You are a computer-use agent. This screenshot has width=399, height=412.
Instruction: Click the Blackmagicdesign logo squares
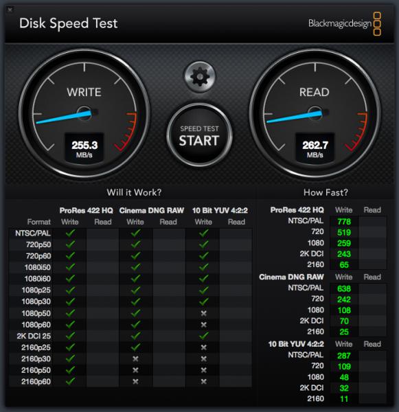(377, 23)
